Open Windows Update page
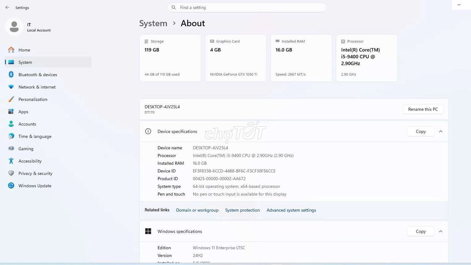The height and width of the screenshot is (265, 471). pyautogui.click(x=48, y=186)
